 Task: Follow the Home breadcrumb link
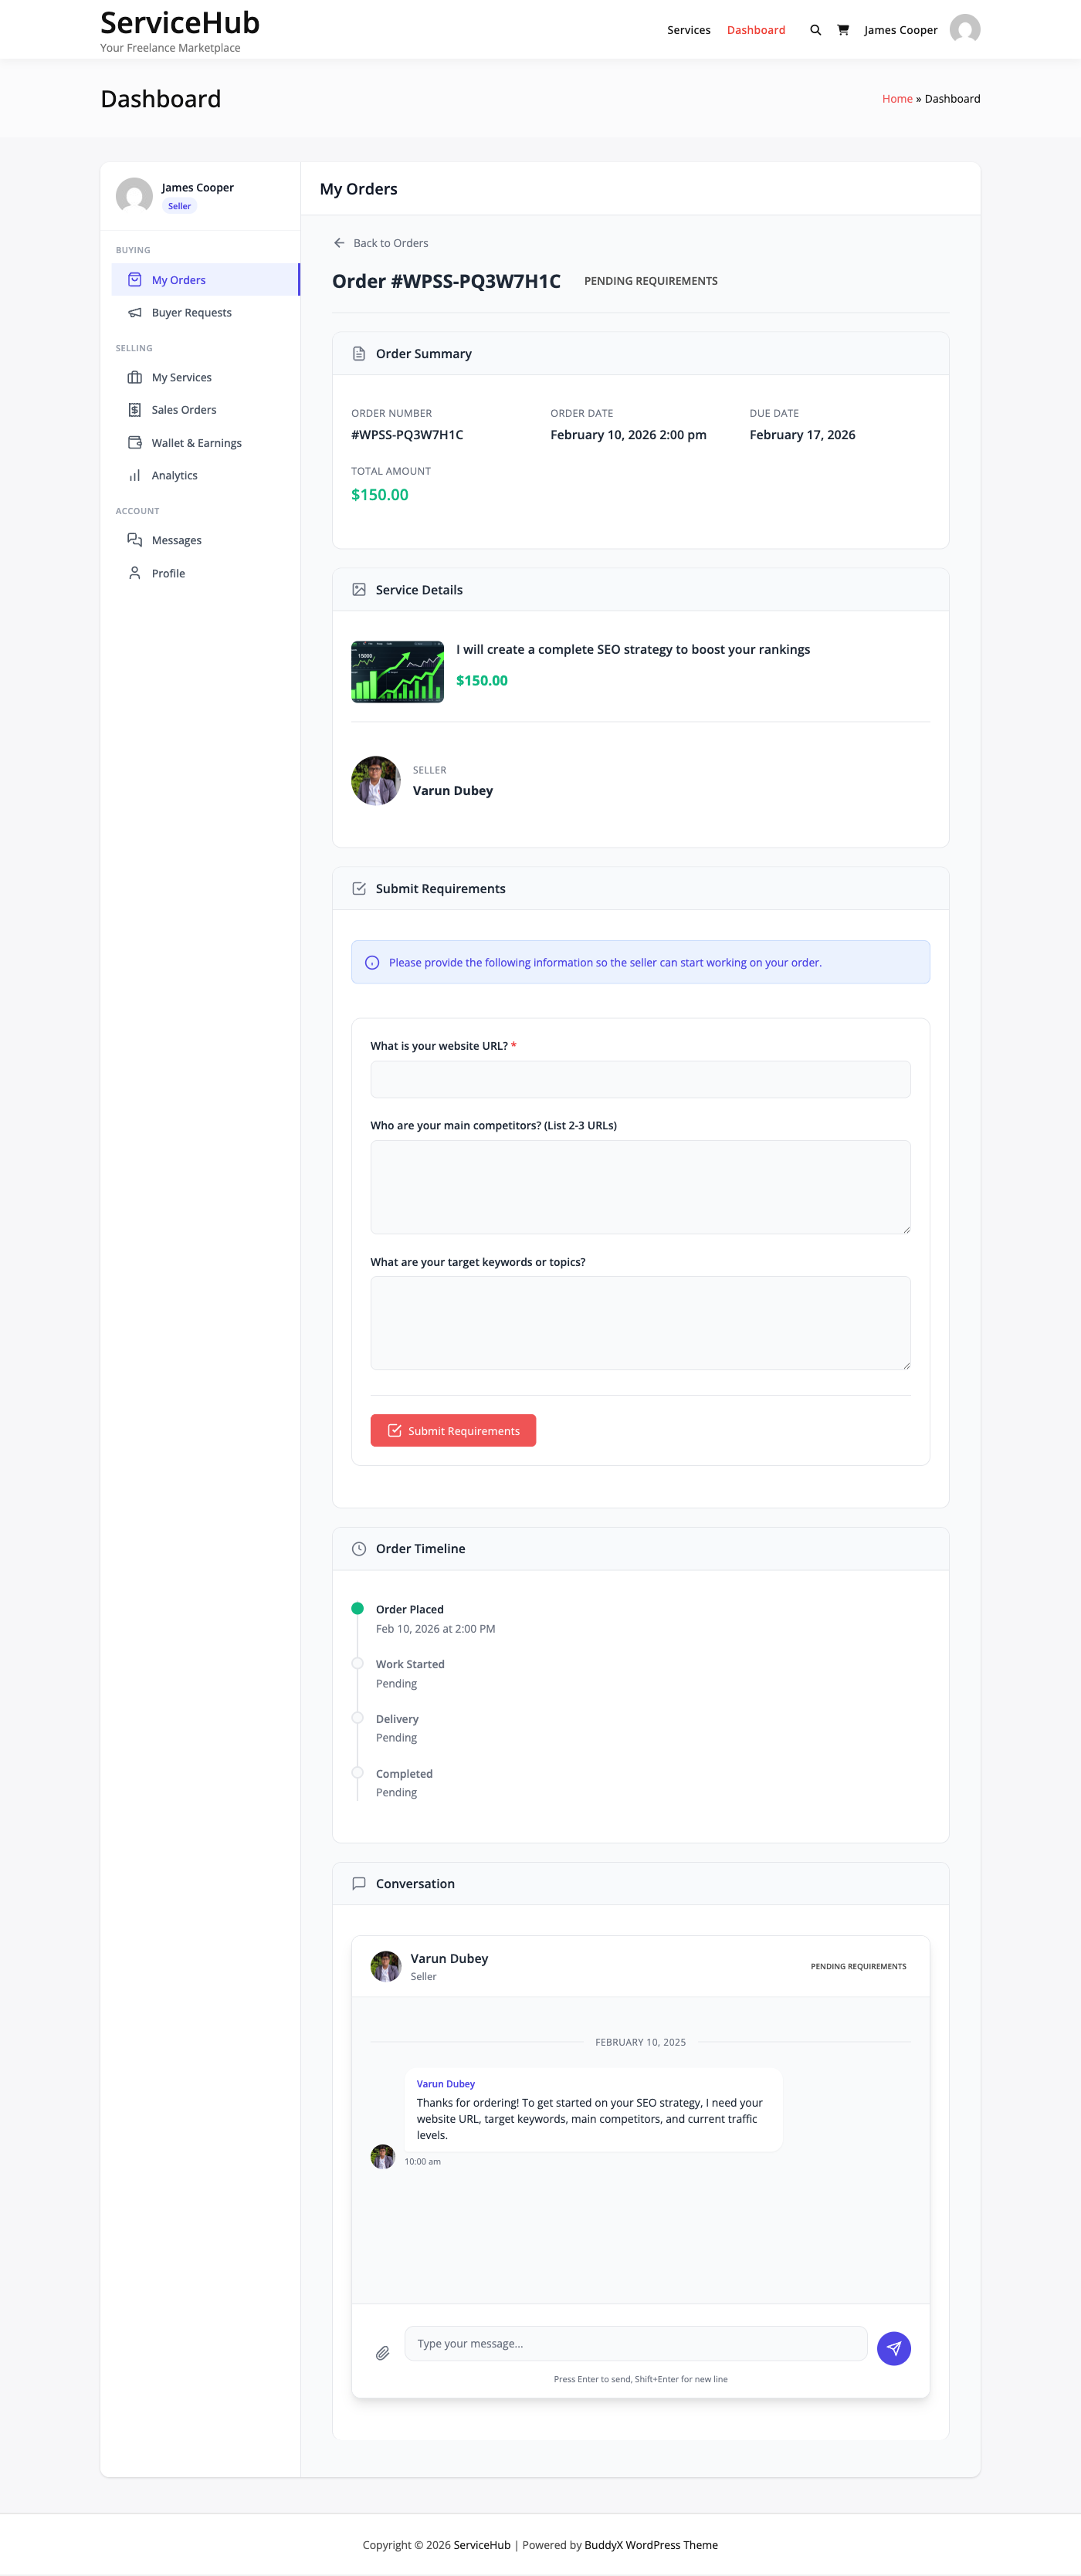pos(897,98)
